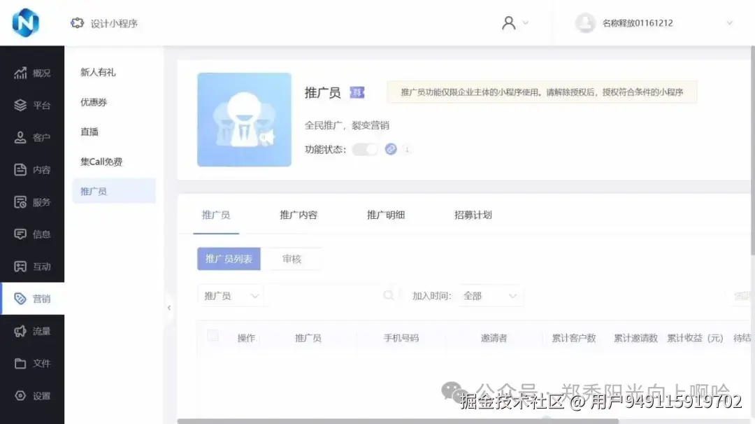The height and width of the screenshot is (424, 755).
Task: Open the 加入时间 全部 dropdown
Action: (491, 295)
